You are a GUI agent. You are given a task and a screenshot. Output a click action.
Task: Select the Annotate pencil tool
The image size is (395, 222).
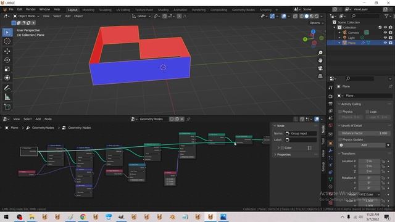point(7,88)
